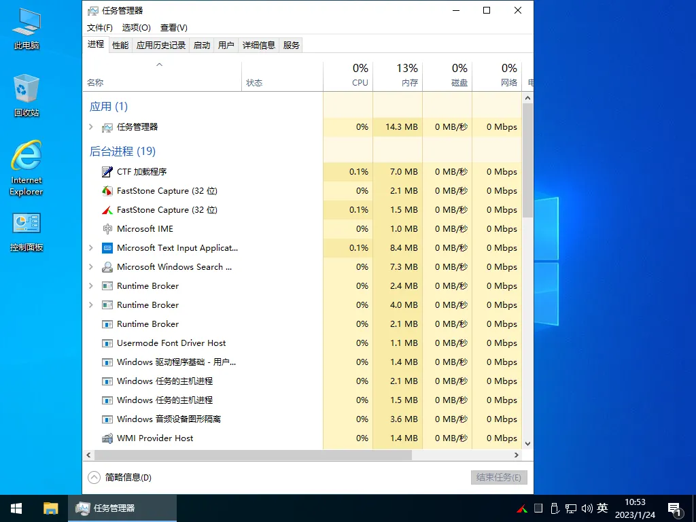Click the USB safely remove tray icon

[555, 508]
